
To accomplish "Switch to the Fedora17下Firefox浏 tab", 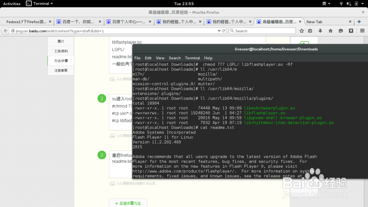I will point(26,22).
